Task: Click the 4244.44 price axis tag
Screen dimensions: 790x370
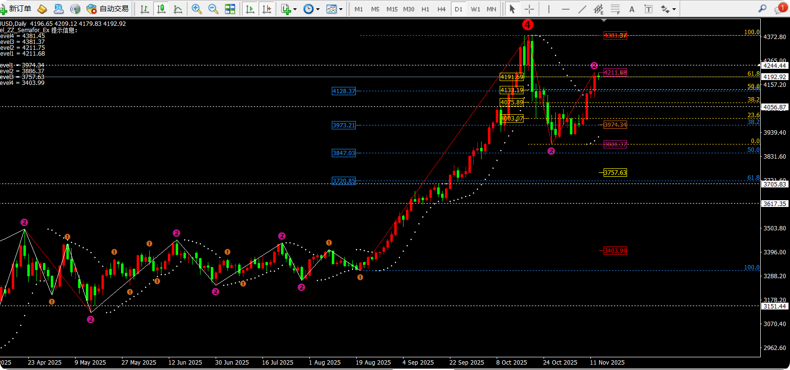Action: 775,66
